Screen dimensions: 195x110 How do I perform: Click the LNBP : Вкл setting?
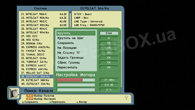[81, 18]
